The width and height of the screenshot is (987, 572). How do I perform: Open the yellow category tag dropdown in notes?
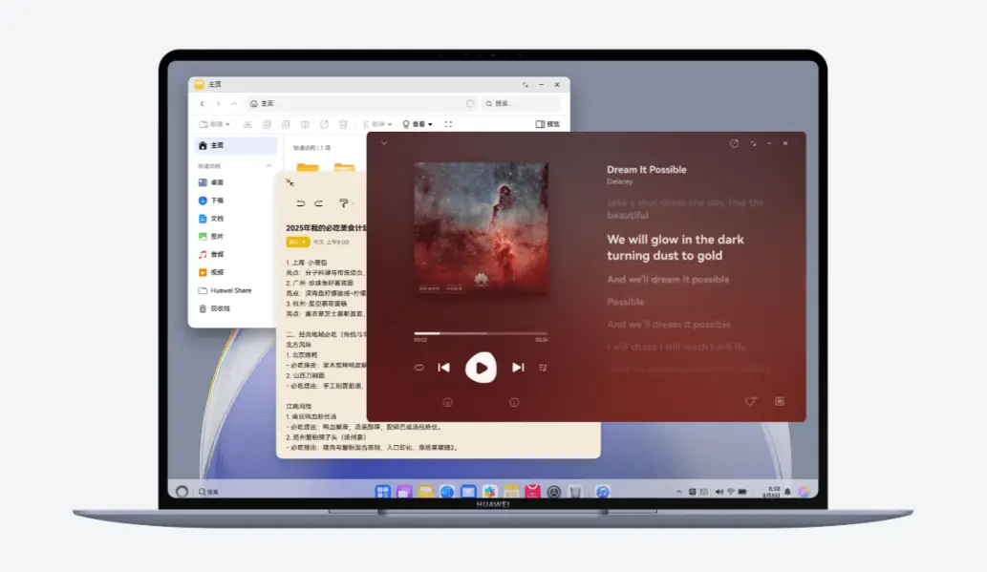point(297,242)
